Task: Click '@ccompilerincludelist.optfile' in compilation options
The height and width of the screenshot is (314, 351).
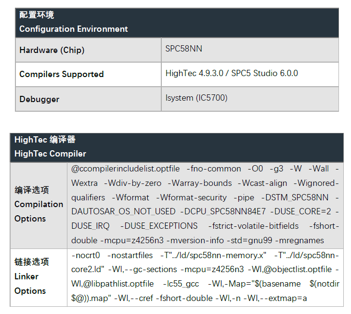Action: 125,169
